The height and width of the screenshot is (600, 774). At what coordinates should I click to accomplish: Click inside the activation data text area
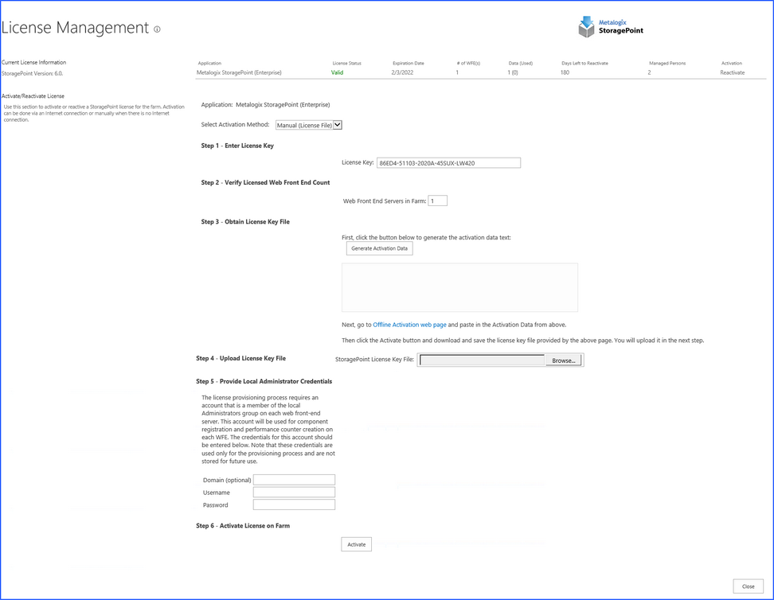pos(459,287)
